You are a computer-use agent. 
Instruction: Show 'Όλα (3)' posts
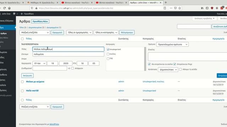click(23, 28)
